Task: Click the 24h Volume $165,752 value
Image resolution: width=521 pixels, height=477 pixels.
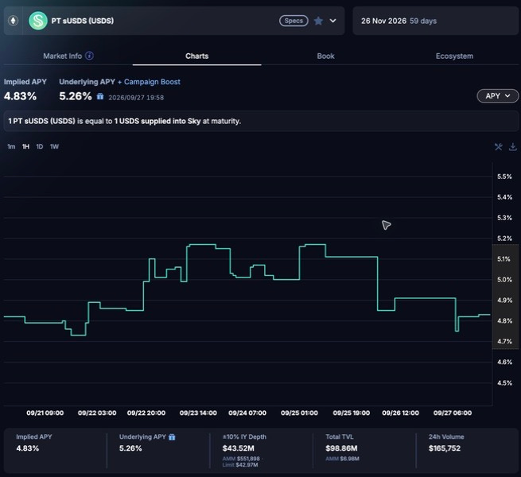Action: tap(445, 448)
